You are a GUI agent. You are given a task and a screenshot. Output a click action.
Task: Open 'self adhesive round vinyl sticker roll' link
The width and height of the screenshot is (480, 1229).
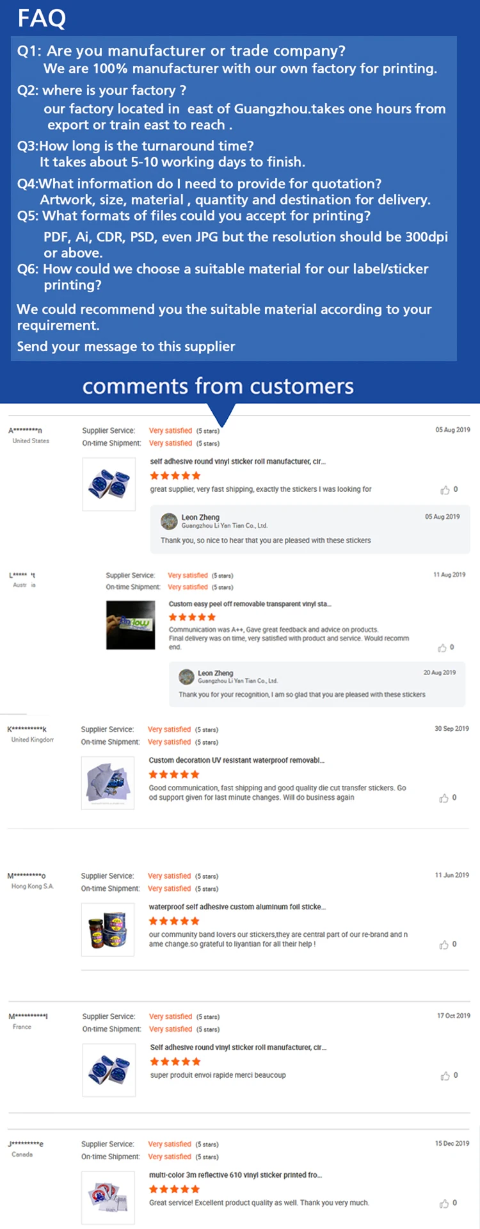click(237, 461)
